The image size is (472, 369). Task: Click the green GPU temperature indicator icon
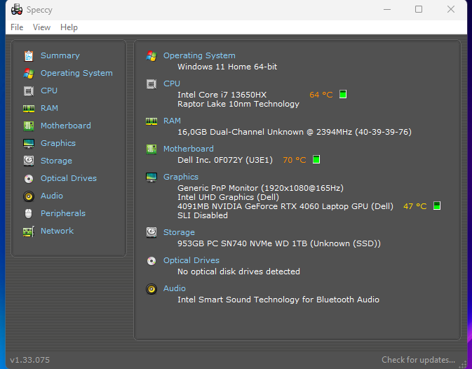(x=437, y=206)
